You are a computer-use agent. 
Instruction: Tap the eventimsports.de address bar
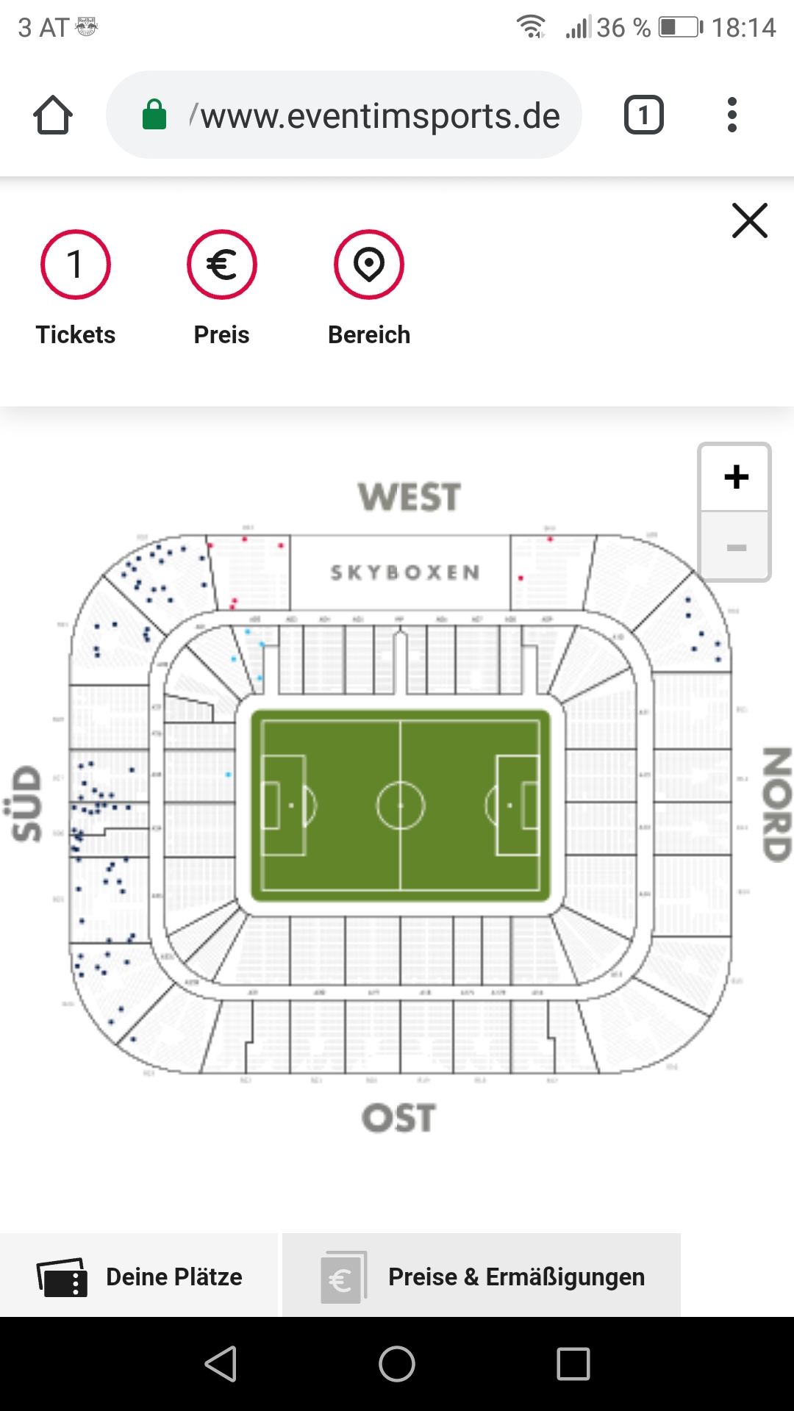tap(344, 115)
